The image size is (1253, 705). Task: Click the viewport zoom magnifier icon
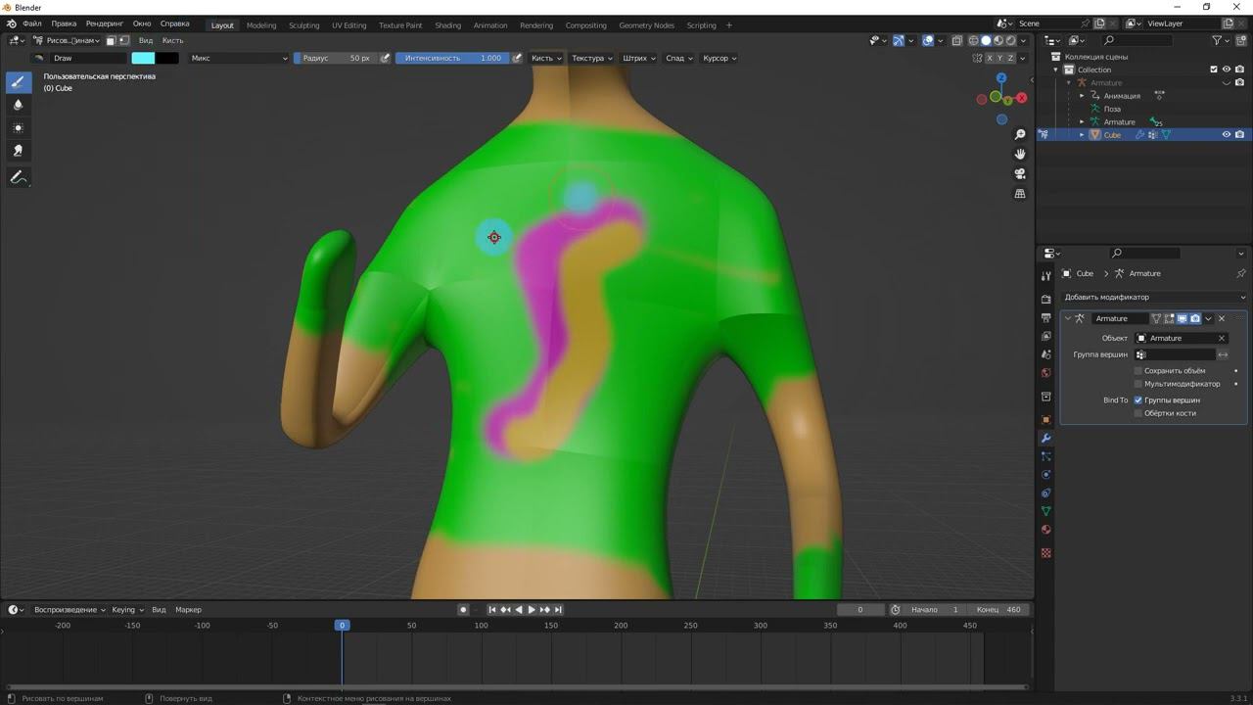click(1020, 134)
